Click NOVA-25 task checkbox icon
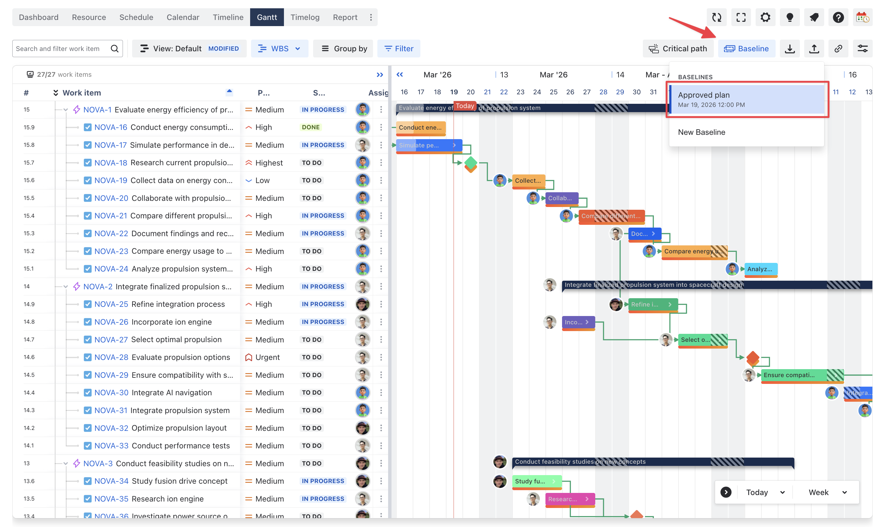 pos(87,304)
